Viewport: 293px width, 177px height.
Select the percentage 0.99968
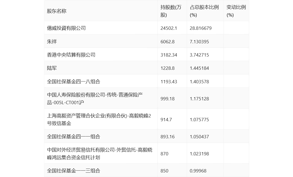198,171
